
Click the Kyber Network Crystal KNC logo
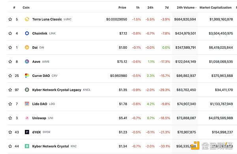pyautogui.click(x=27, y=146)
